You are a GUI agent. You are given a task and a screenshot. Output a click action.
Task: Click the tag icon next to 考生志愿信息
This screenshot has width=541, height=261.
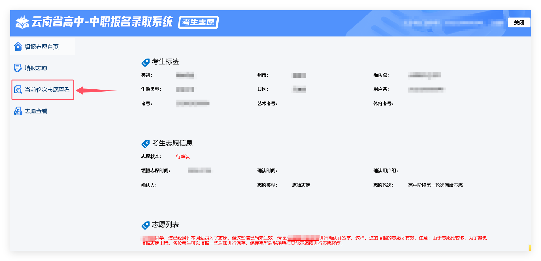point(145,144)
